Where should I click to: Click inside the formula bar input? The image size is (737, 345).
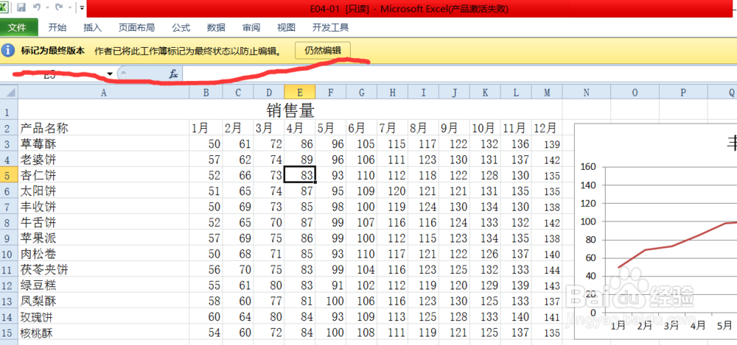tap(460, 74)
